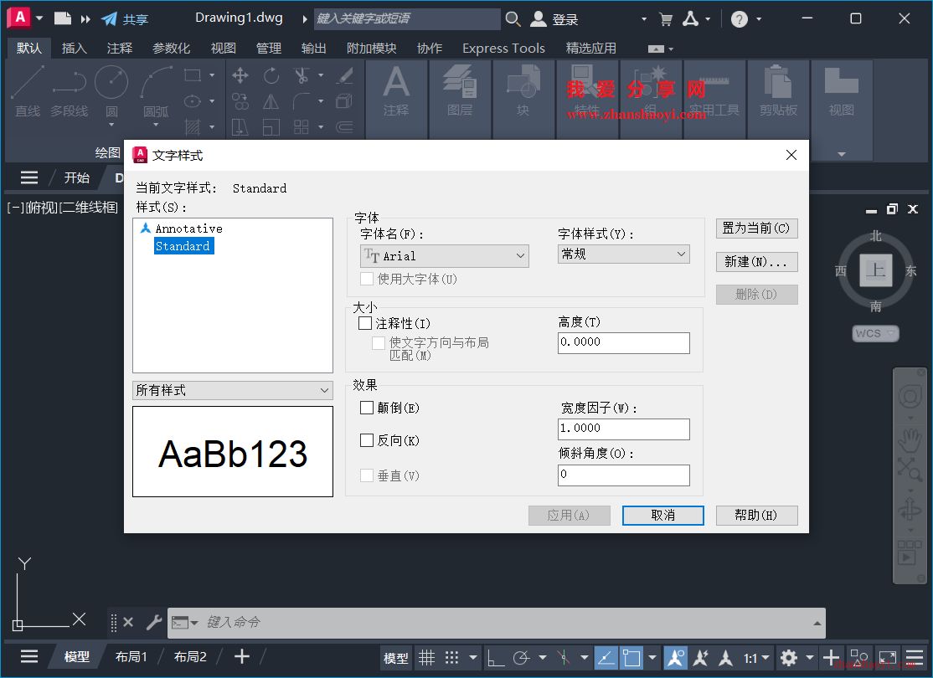Open the font name Arial dropdown

point(445,256)
